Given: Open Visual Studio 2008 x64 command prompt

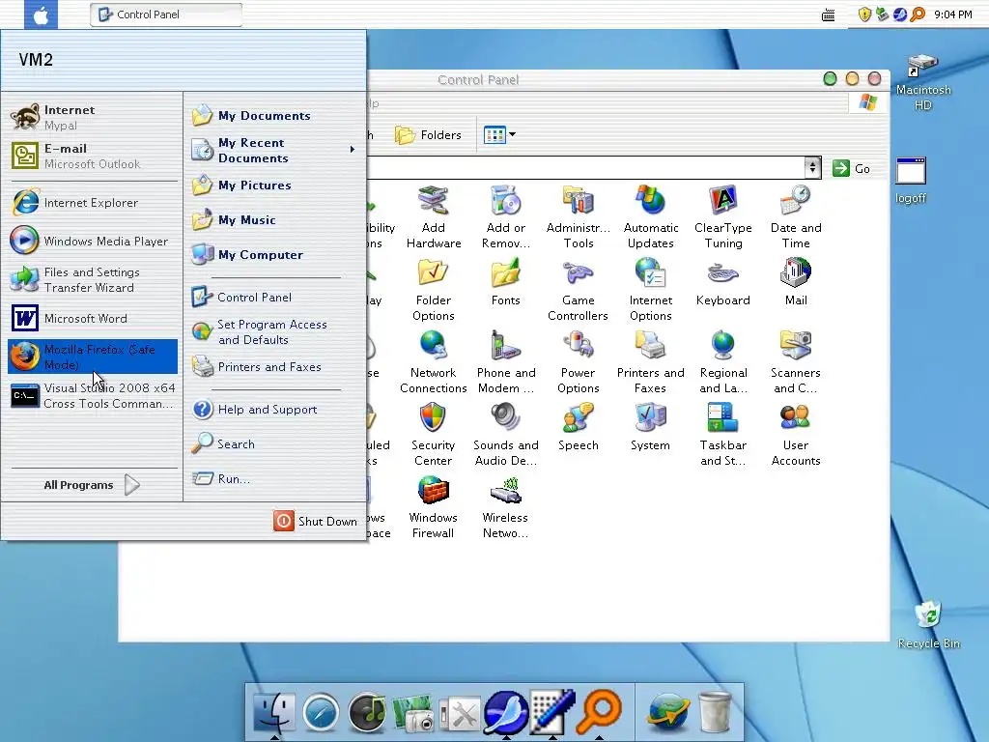Looking at the screenshot, I should point(93,395).
